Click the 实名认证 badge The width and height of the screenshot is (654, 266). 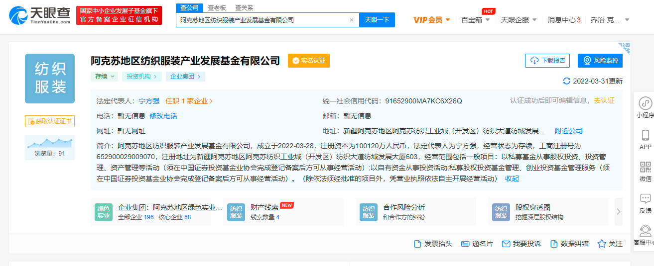309,61
